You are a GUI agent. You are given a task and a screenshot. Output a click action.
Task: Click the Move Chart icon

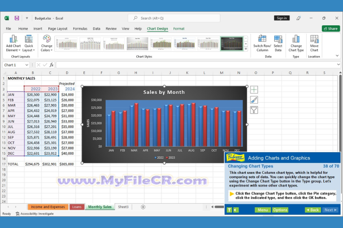[x=314, y=43]
